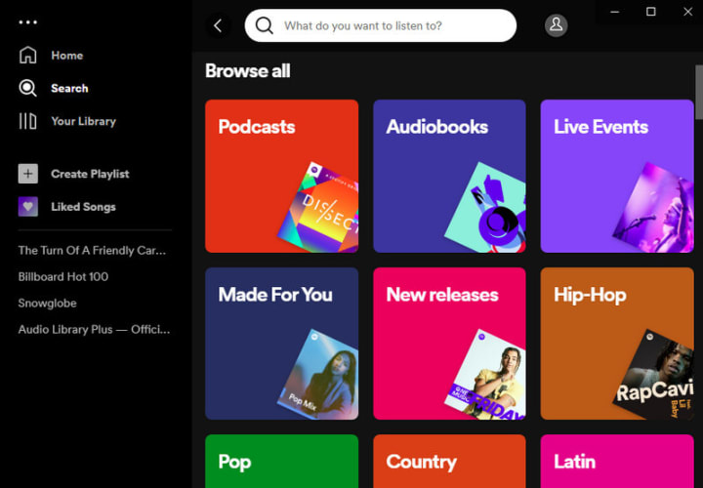The height and width of the screenshot is (488, 703).
Task: Click the magnifier icon in search bar
Action: point(264,25)
